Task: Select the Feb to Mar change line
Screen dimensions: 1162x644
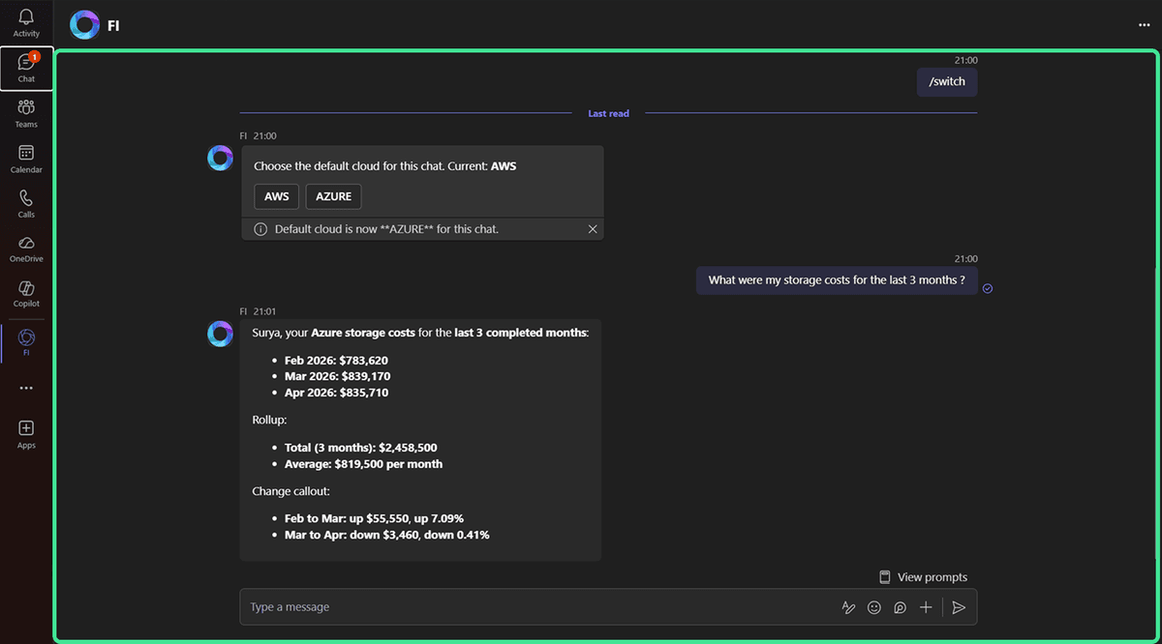Action: coord(374,518)
